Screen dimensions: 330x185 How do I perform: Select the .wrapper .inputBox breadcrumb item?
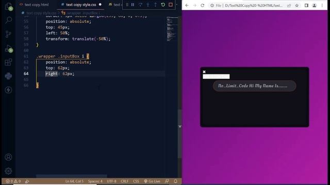pos(81,13)
